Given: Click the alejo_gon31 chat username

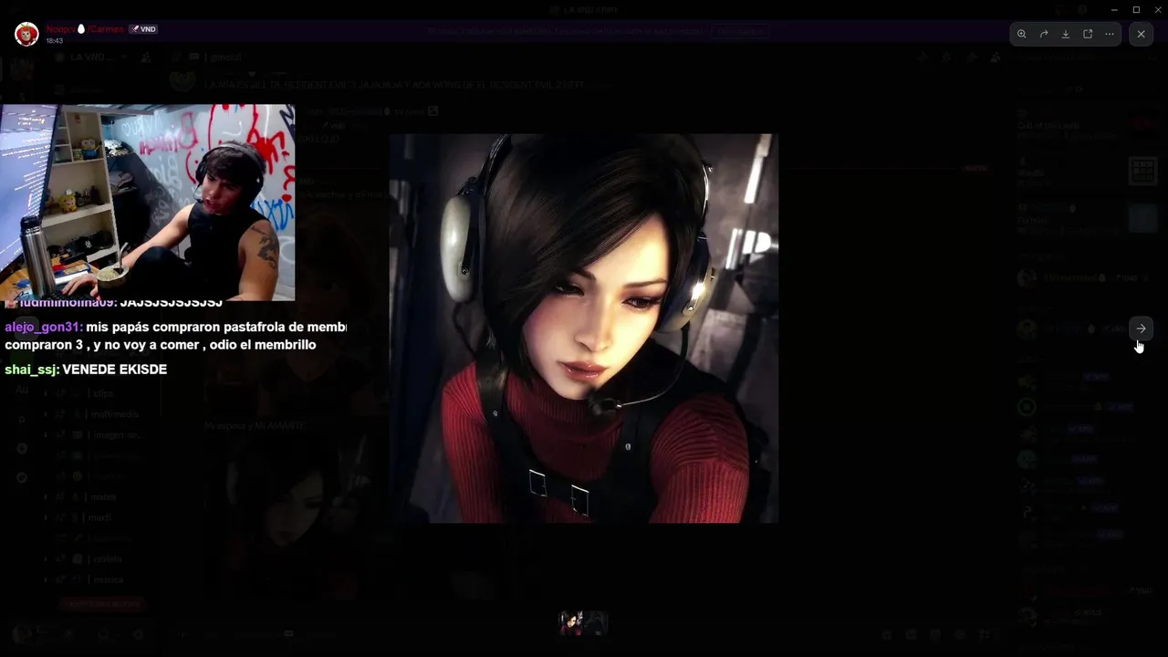Looking at the screenshot, I should [x=43, y=327].
